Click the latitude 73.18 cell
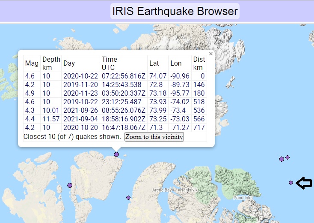Viewport: 314px width, 223px height. (158, 93)
